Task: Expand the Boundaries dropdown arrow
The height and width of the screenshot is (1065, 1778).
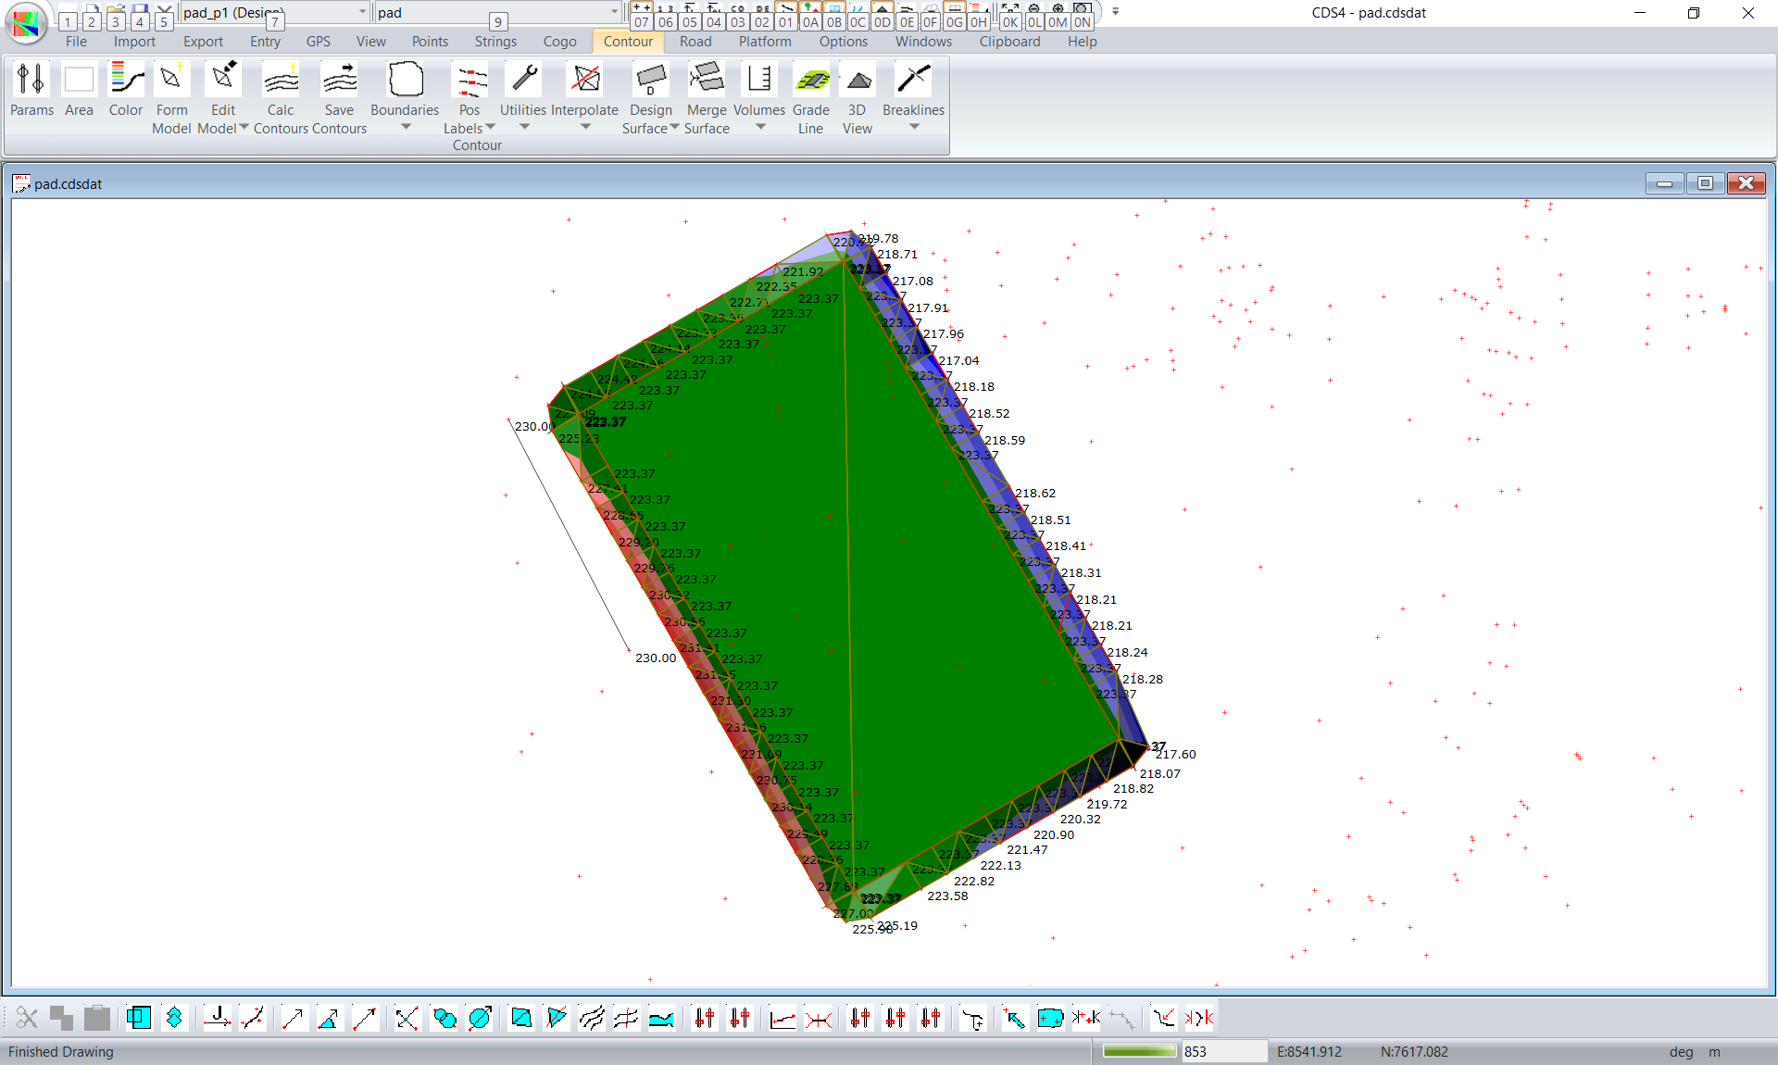Action: coord(406,127)
